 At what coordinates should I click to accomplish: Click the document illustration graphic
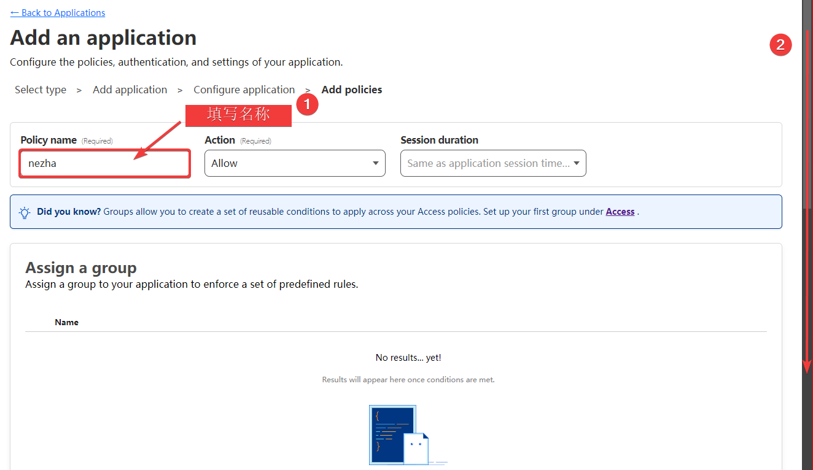pos(399,434)
